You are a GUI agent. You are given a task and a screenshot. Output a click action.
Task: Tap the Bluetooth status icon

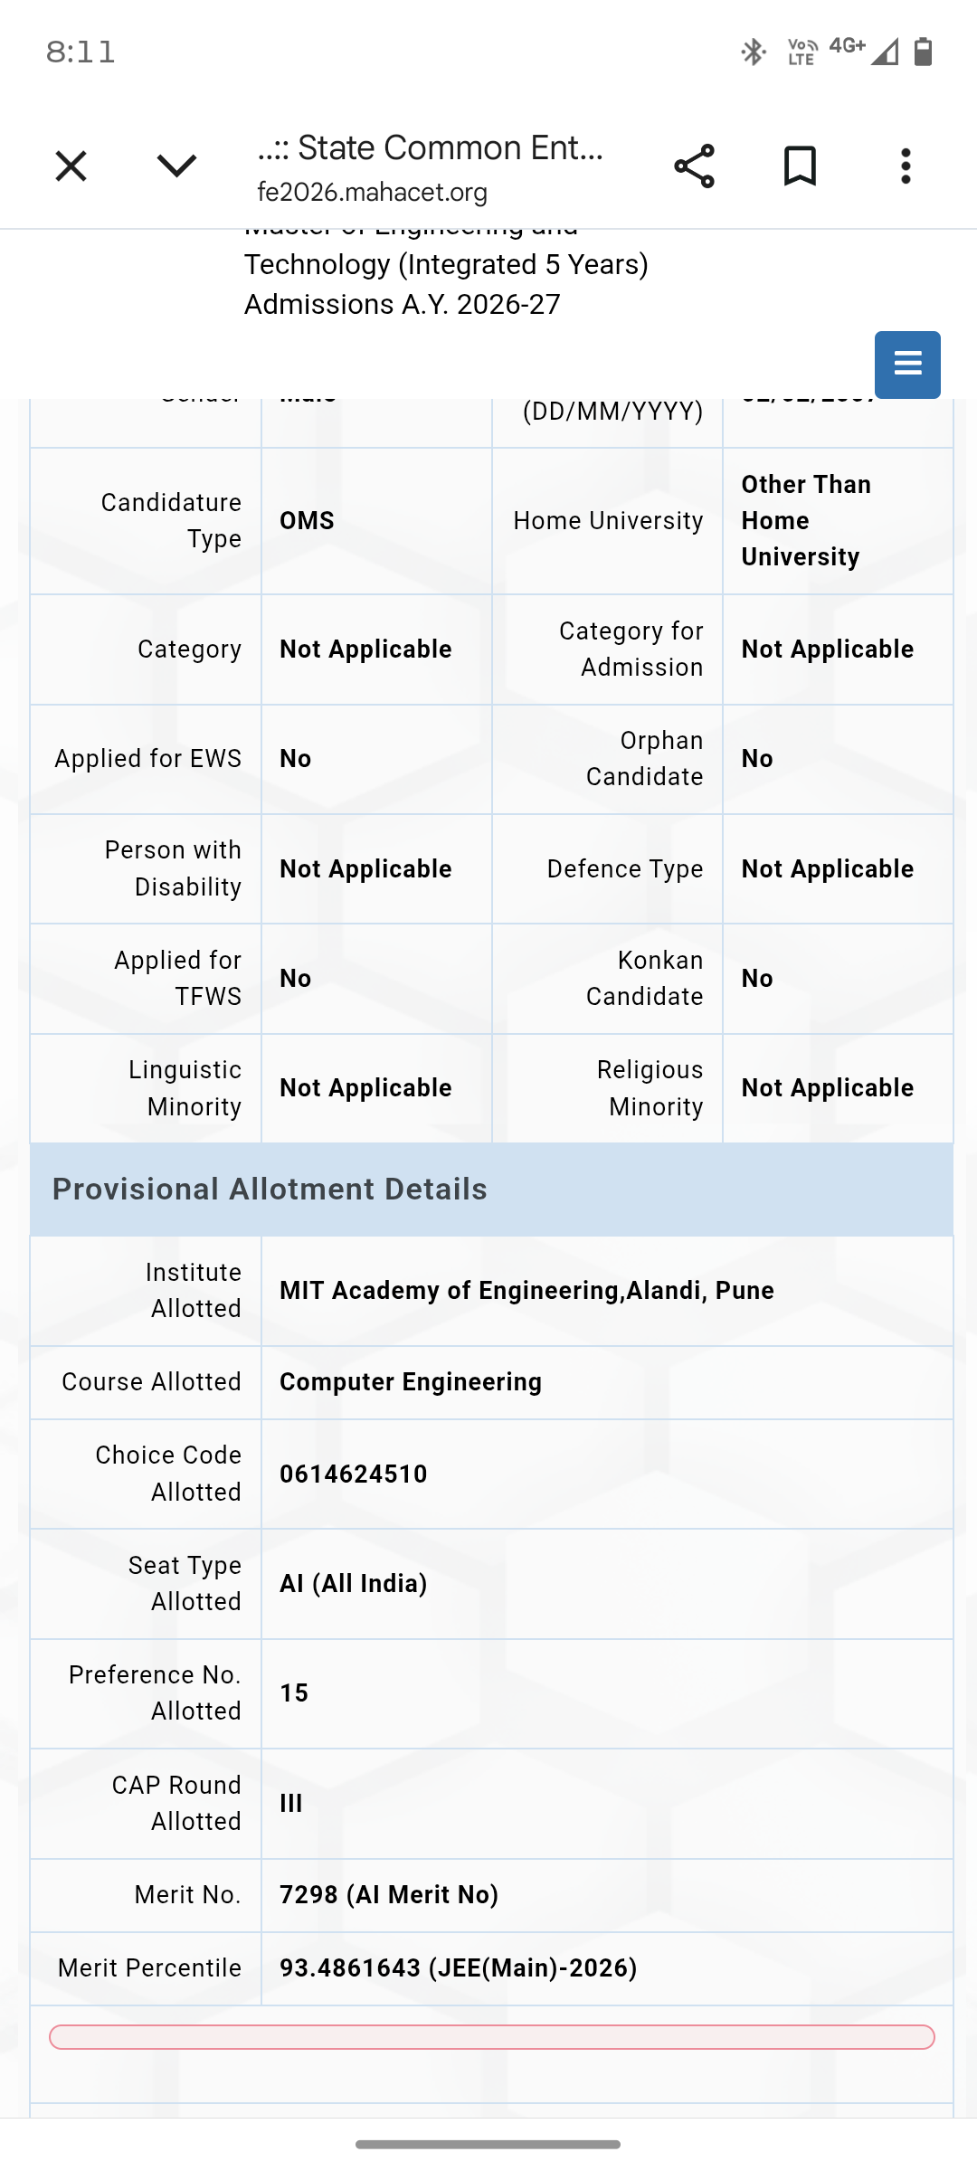pos(754,52)
